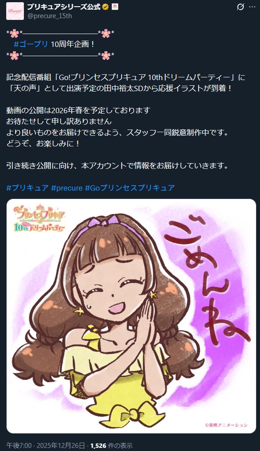The image size is (260, 451).
Task: Open the #ゴープリ hashtag
Action: point(31,44)
